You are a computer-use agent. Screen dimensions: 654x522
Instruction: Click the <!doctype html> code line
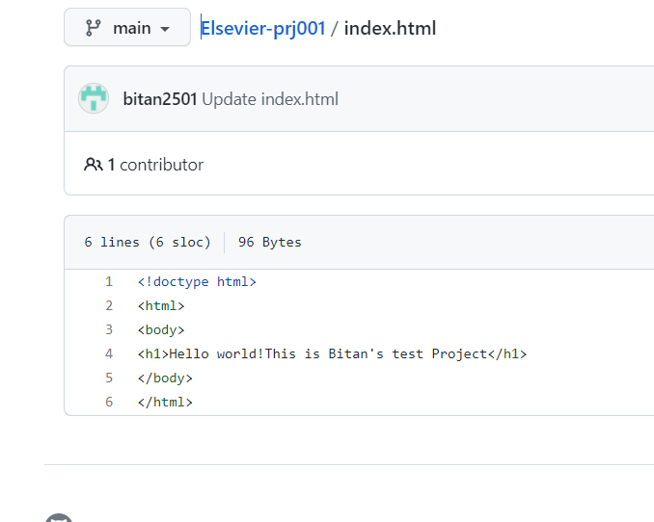(197, 282)
